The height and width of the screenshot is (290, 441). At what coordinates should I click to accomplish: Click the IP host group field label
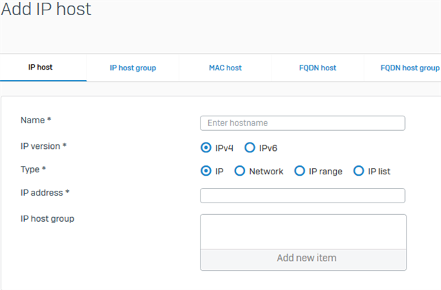point(48,219)
